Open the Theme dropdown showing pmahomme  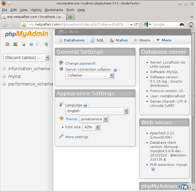[94, 119]
